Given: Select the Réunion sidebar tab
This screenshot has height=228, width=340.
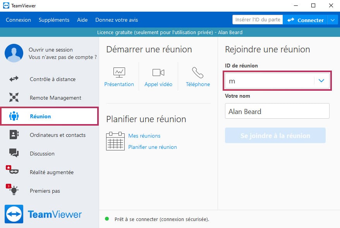Looking at the screenshot, I should coord(50,116).
